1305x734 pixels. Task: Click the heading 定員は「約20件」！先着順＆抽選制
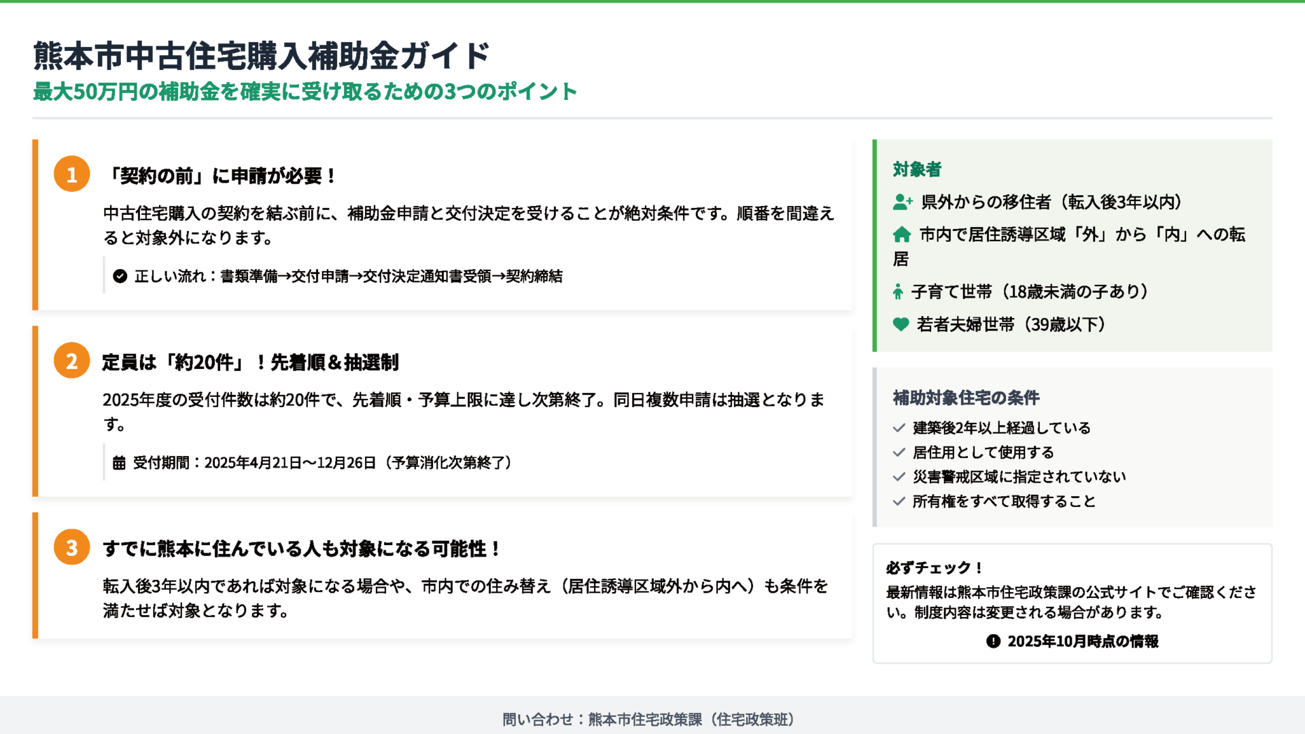point(250,362)
